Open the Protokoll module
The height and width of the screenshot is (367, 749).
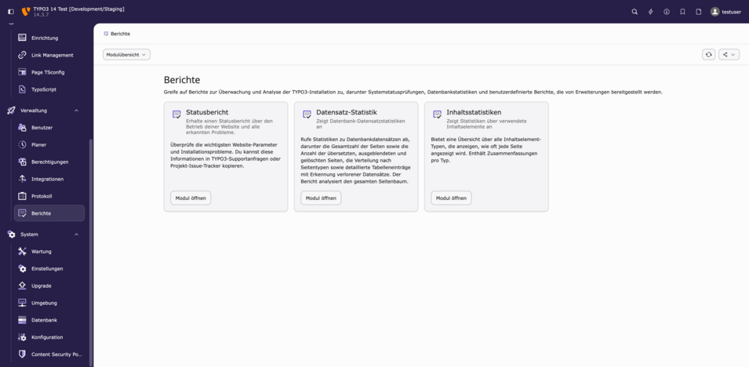(49, 196)
